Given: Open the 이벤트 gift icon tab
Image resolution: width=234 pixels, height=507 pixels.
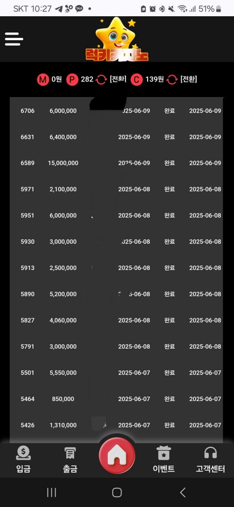Looking at the screenshot, I should (x=164, y=459).
